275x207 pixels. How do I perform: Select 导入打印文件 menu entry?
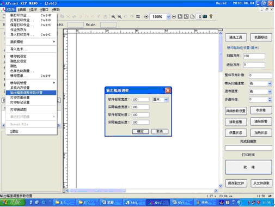[x=31, y=35]
